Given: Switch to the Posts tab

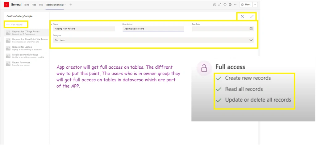Looking at the screenshot, I should tap(27, 5).
